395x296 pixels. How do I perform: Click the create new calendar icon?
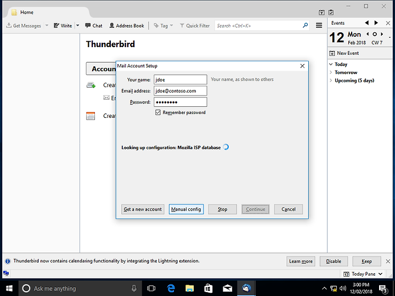(x=91, y=116)
